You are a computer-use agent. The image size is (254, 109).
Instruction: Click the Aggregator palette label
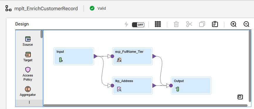click(x=28, y=95)
